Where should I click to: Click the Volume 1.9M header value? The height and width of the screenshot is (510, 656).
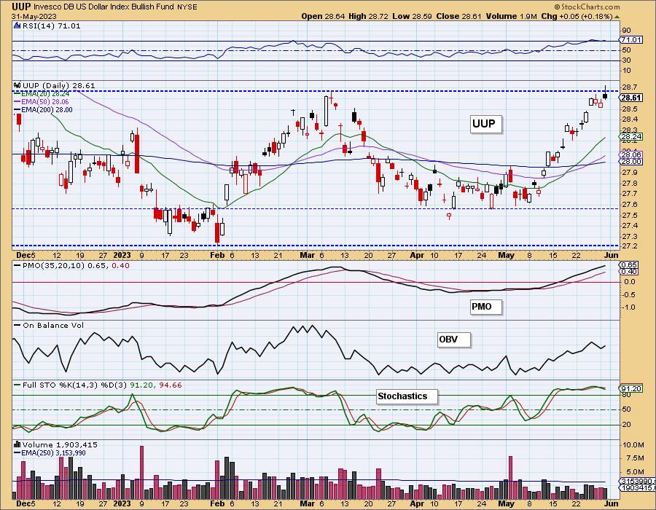[x=511, y=16]
